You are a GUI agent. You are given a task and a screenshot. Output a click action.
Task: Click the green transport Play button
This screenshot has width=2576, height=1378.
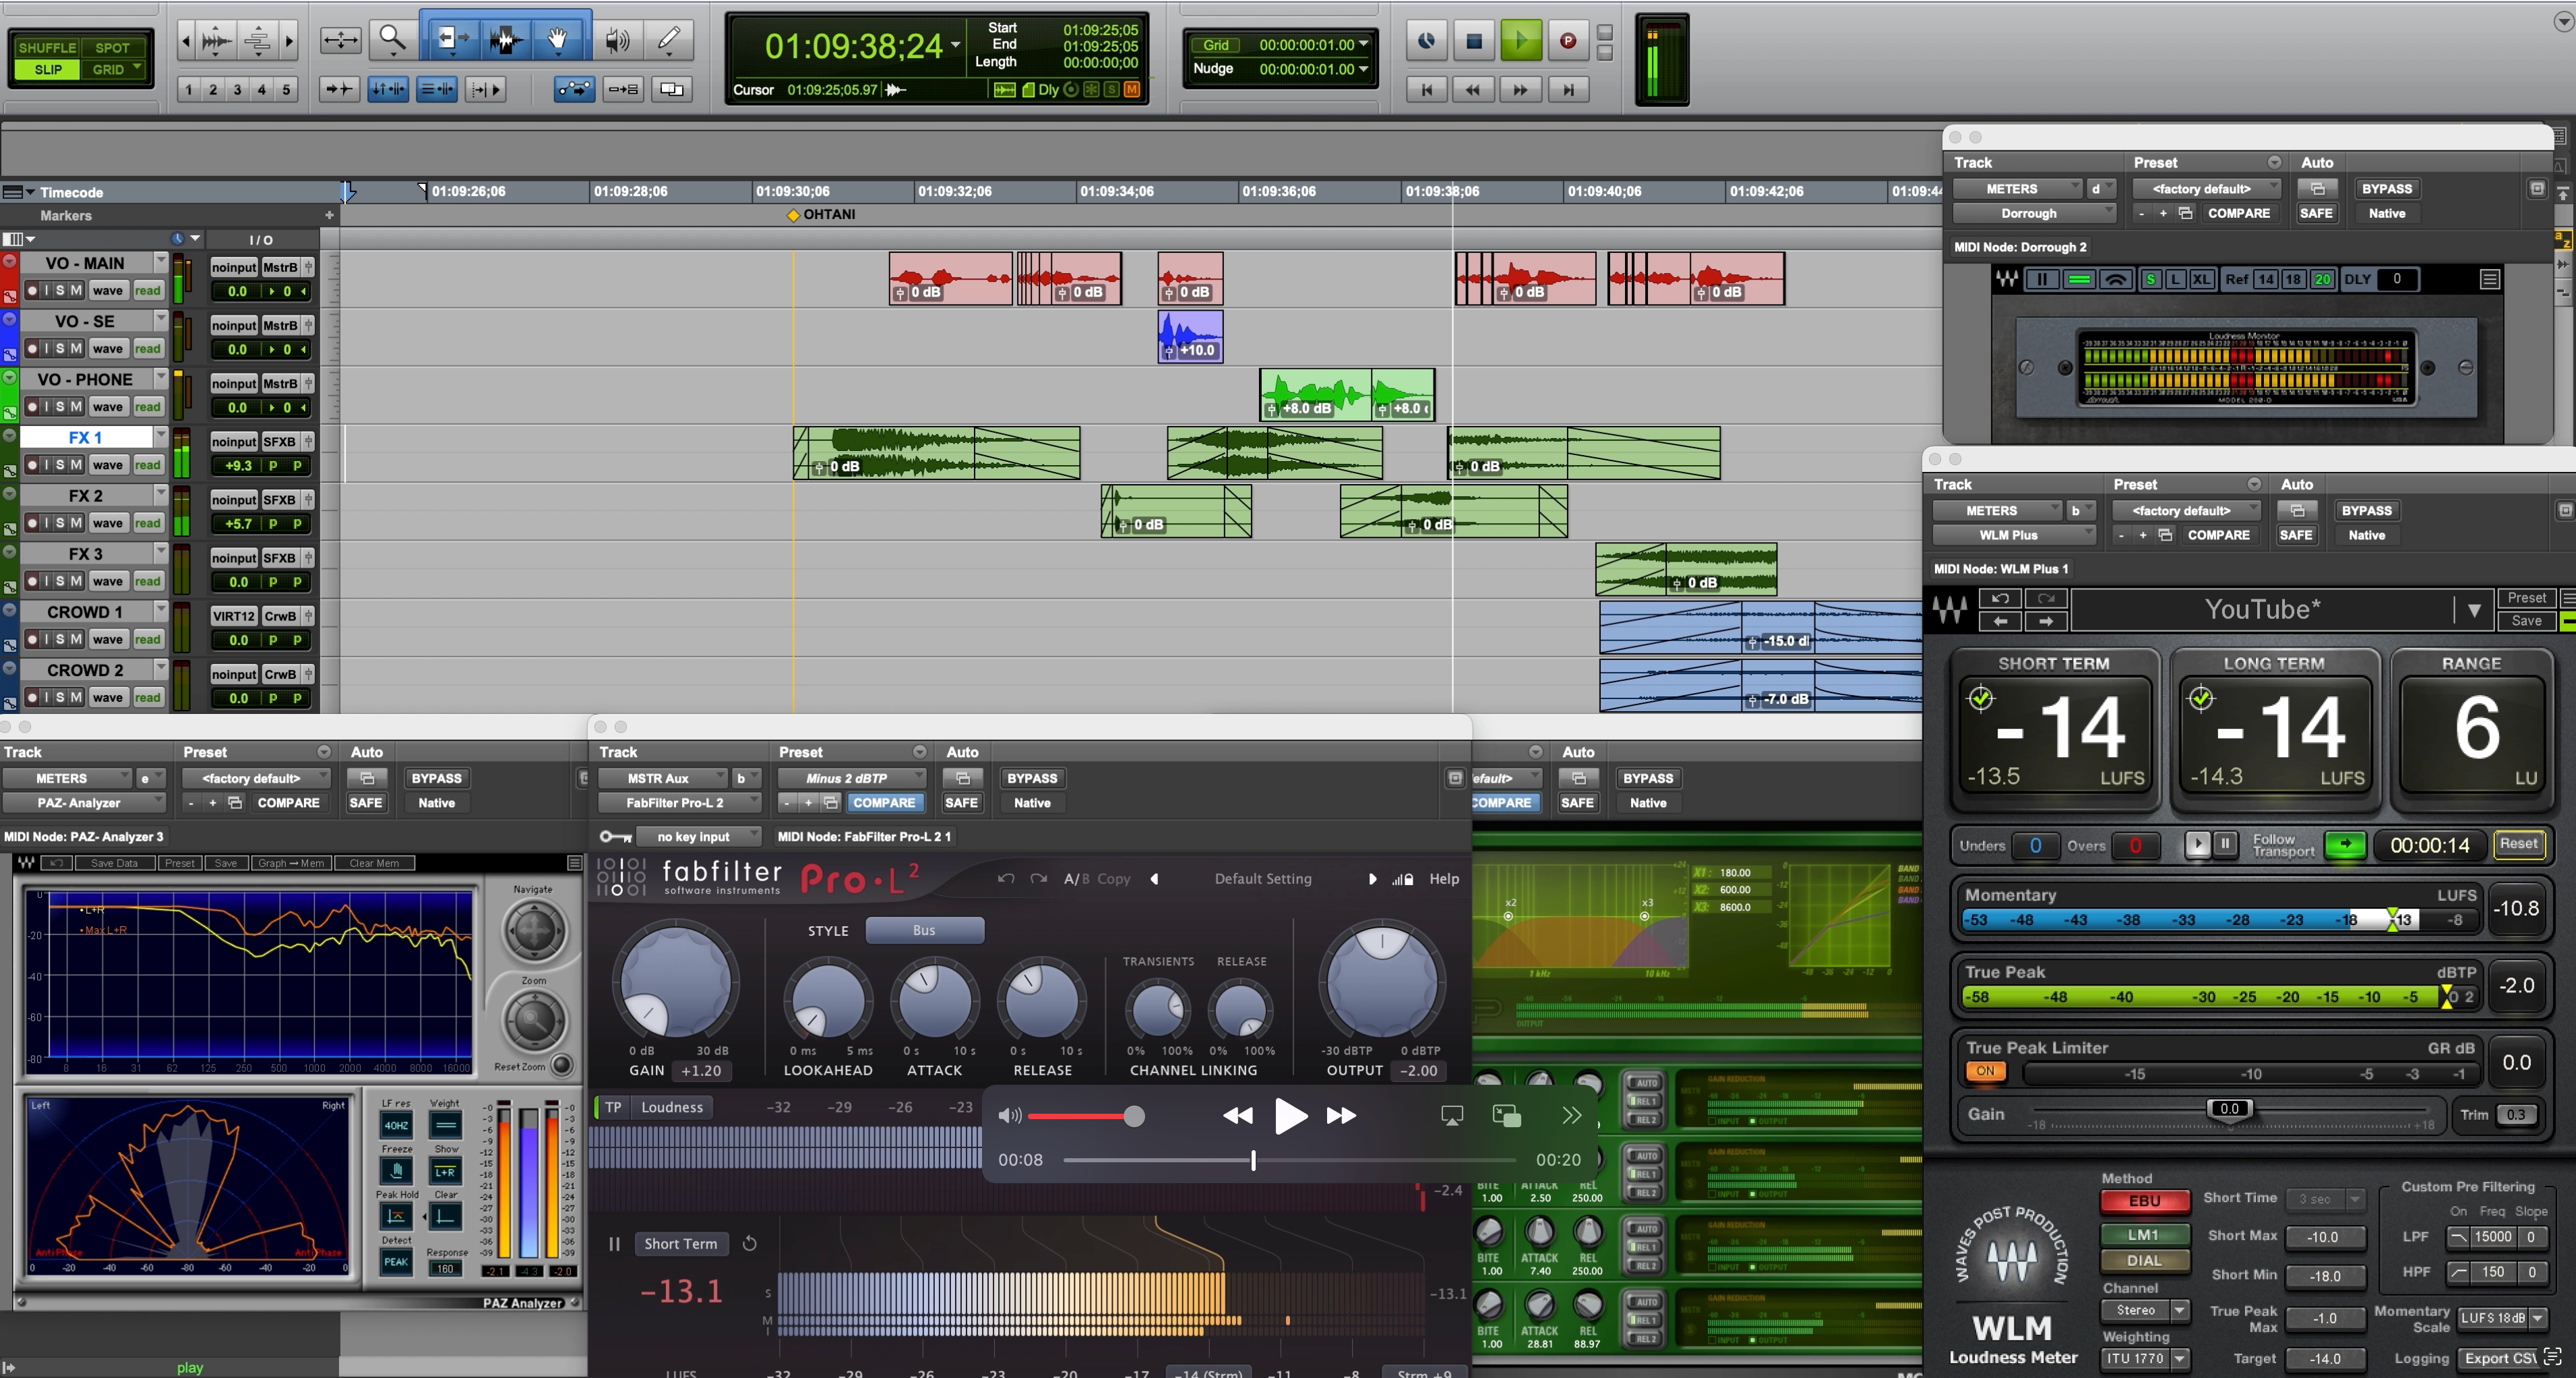pyautogui.click(x=1521, y=41)
